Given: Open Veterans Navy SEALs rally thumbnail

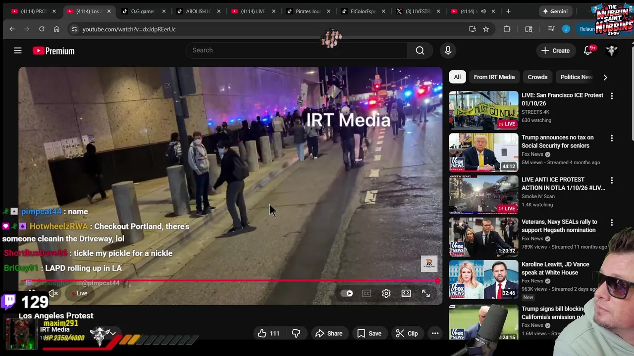Looking at the screenshot, I should click(x=483, y=237).
